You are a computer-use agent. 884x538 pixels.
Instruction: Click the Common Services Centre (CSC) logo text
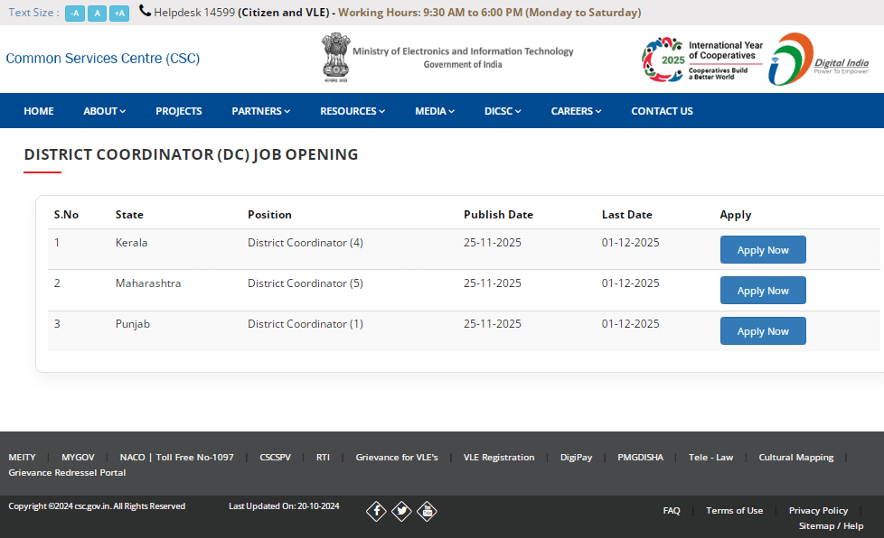click(x=102, y=58)
